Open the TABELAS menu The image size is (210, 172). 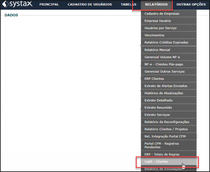(128, 4)
